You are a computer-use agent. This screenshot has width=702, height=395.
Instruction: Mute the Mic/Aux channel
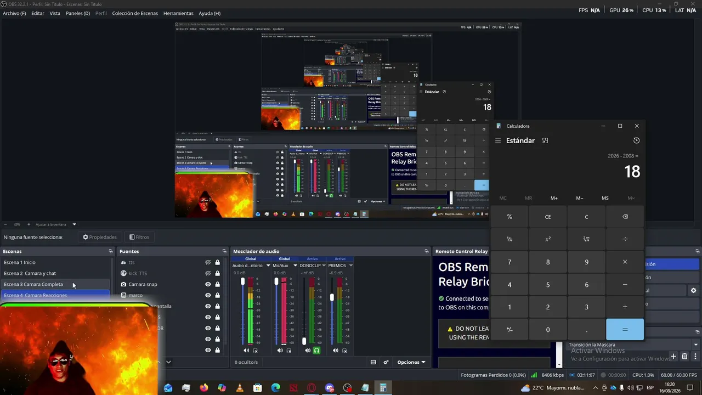[280, 350]
